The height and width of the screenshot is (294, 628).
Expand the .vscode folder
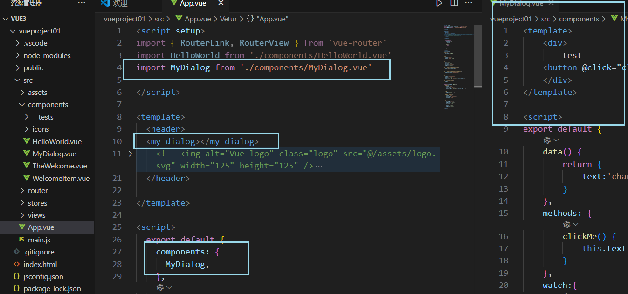pos(17,43)
